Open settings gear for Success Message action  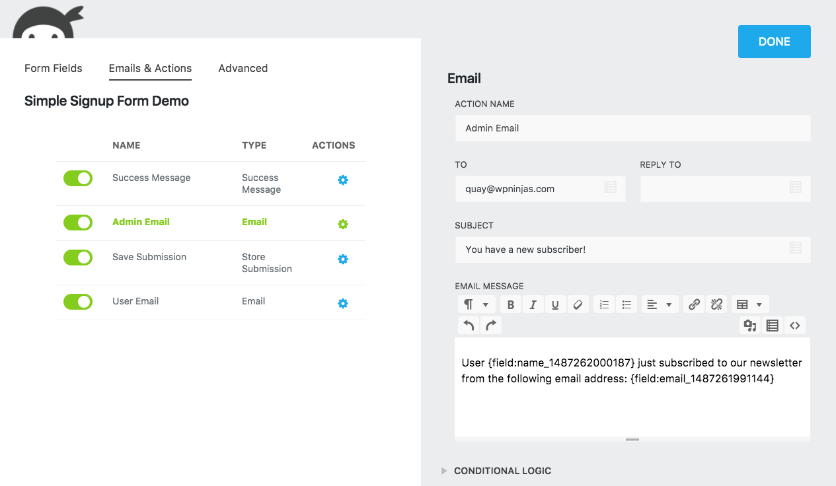[x=342, y=180]
